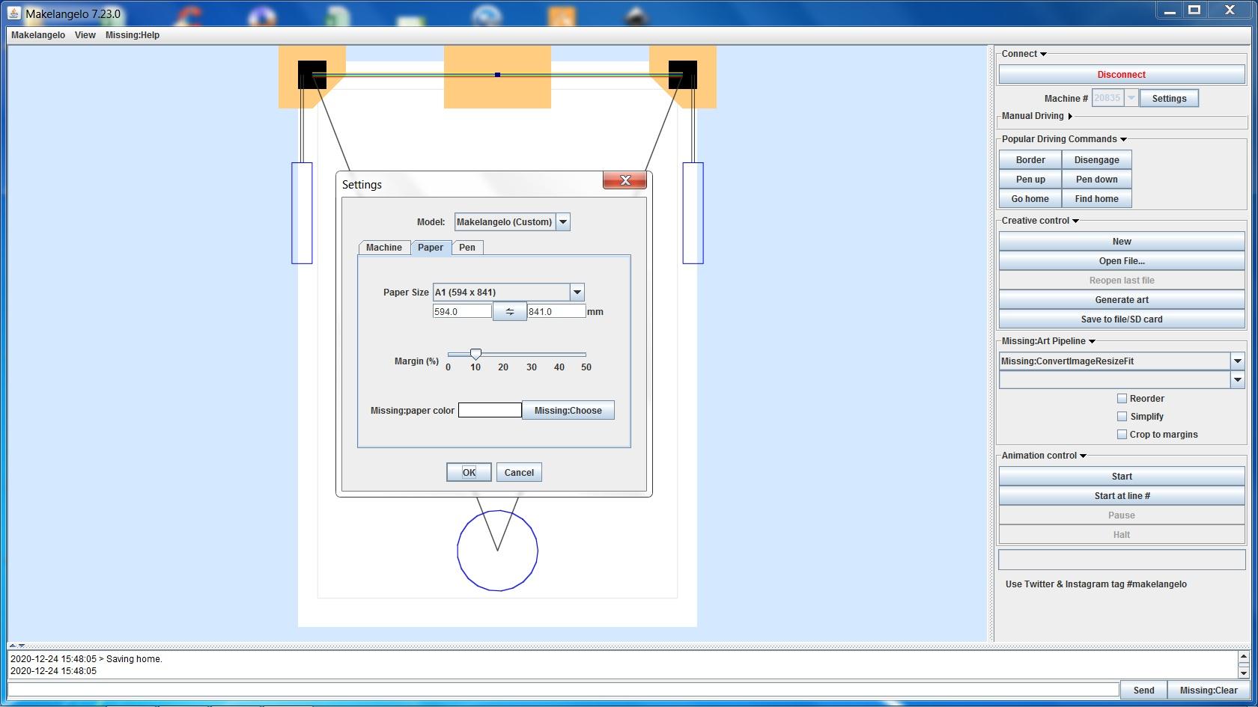
Task: Click New in Creative control
Action: pyautogui.click(x=1122, y=242)
